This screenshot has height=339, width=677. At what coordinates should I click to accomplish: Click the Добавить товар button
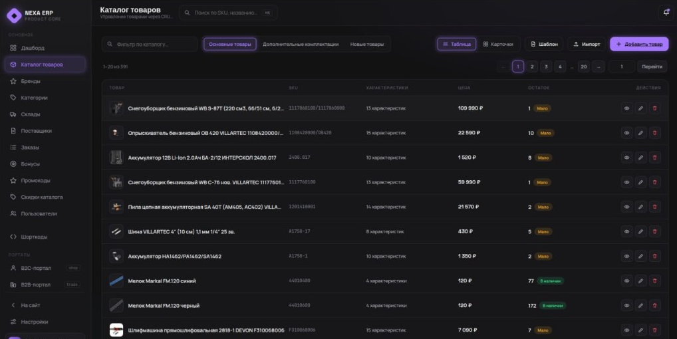pos(639,44)
